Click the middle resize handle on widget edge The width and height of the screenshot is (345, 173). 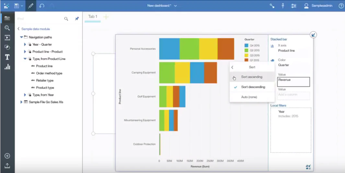click(x=93, y=94)
